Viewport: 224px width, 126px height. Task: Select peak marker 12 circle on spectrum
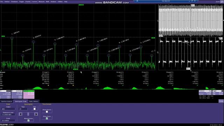[x=109, y=56]
